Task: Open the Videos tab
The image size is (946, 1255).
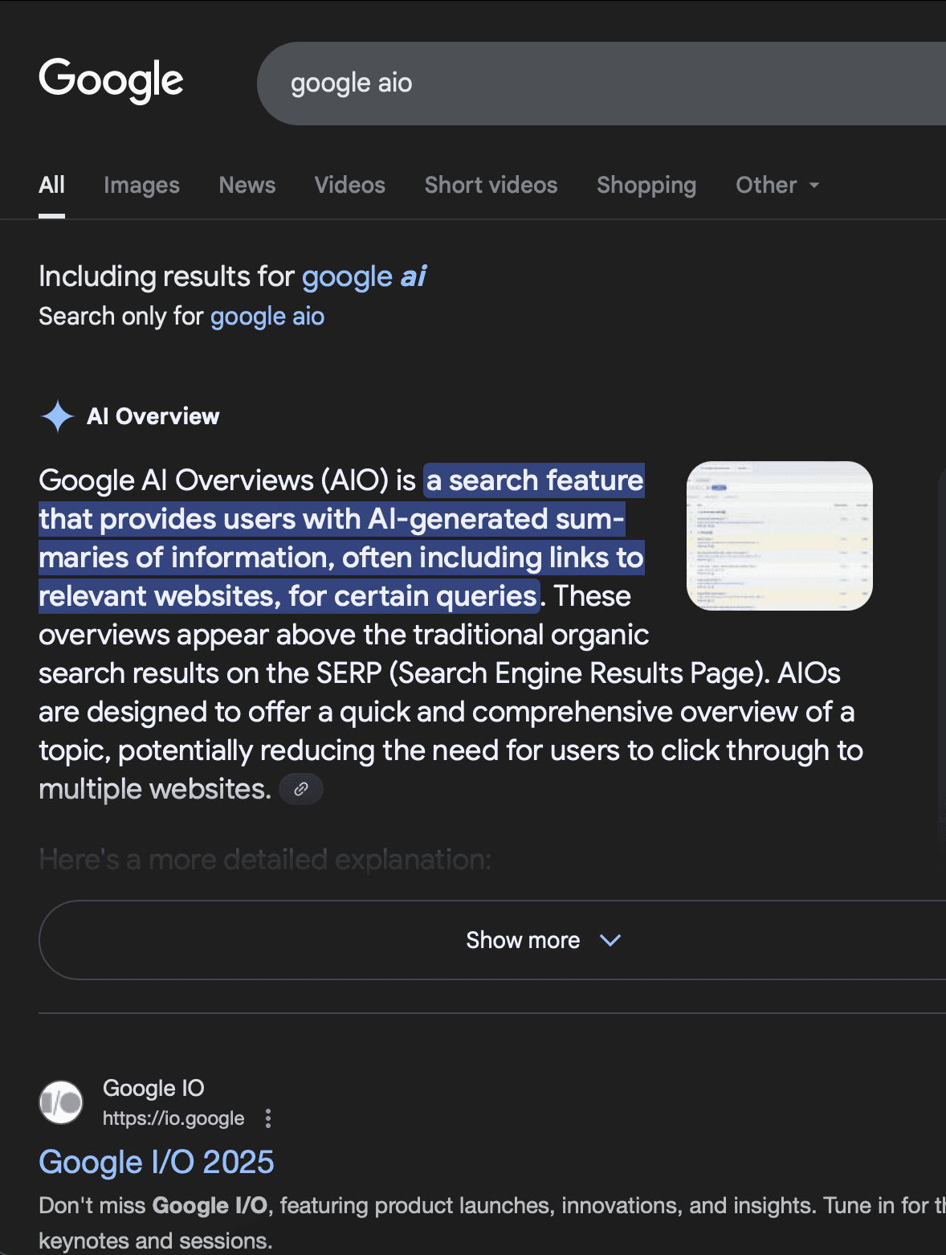Action: [x=350, y=186]
